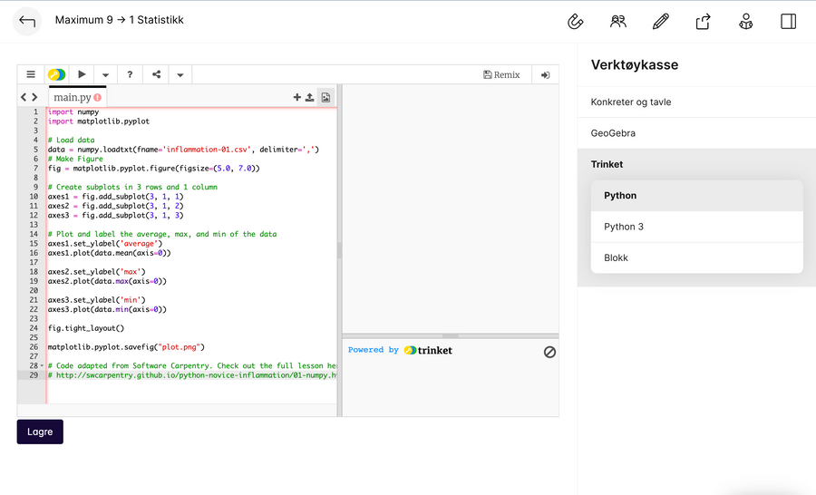Open Konkreter og tavle section
816x495 pixels.
(696, 102)
